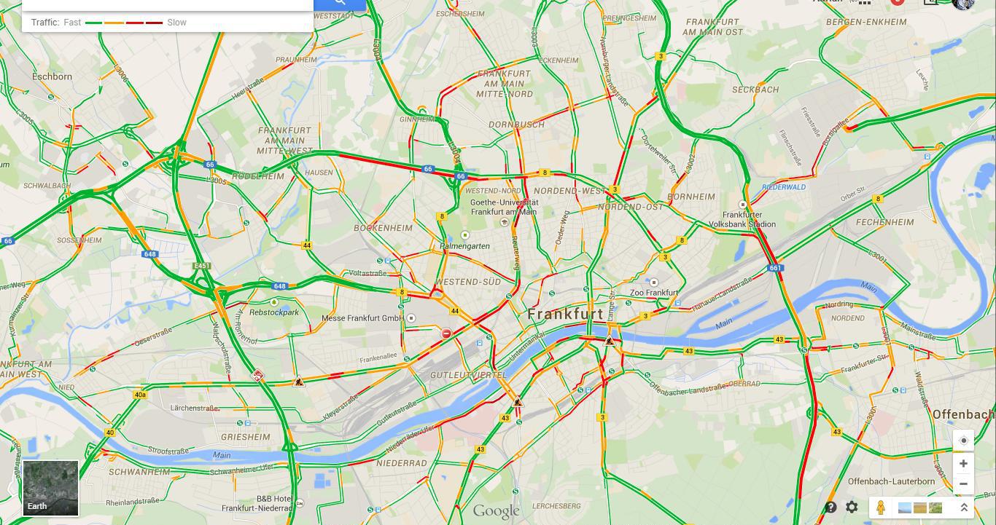Open the red notifications badge
This screenshot has height=525, width=996.
(898, 2)
